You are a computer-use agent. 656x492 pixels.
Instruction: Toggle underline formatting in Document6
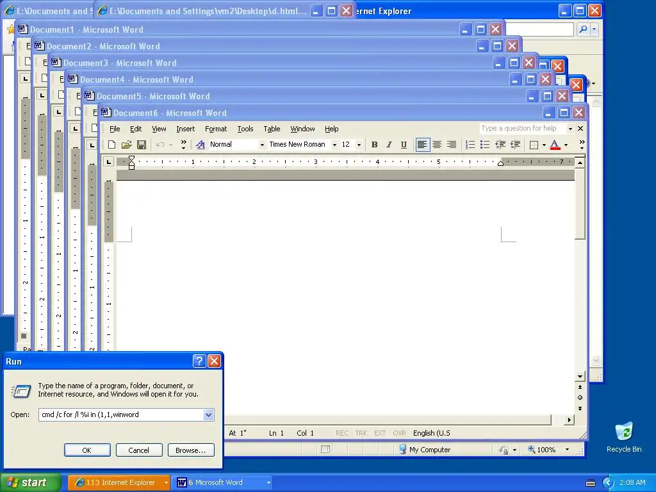pos(404,145)
